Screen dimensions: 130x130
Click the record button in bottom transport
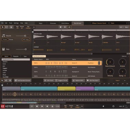click(x=47, y=106)
